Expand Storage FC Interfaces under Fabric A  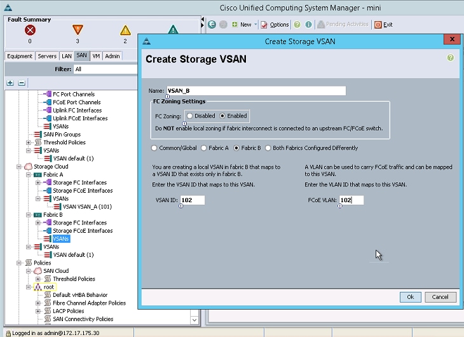[x=38, y=182]
